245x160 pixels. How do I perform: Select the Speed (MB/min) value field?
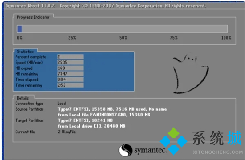(70, 62)
